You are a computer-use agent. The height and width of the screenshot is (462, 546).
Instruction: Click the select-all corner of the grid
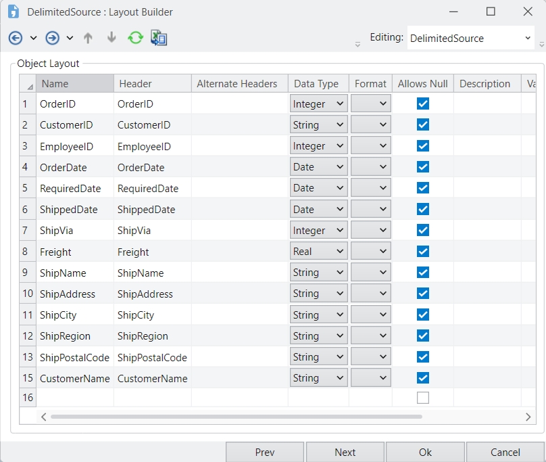28,85
